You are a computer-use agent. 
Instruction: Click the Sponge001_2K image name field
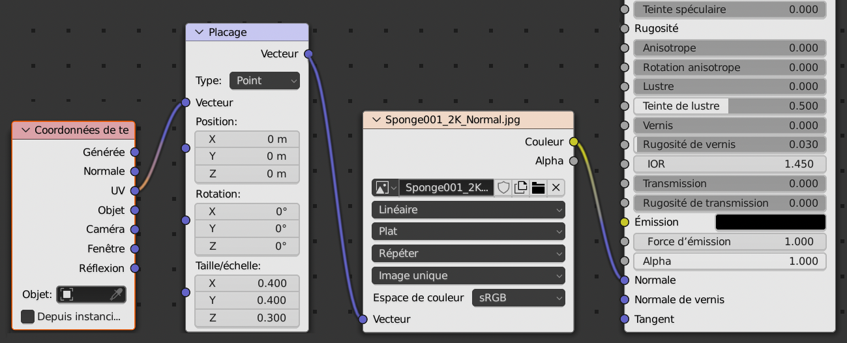446,188
